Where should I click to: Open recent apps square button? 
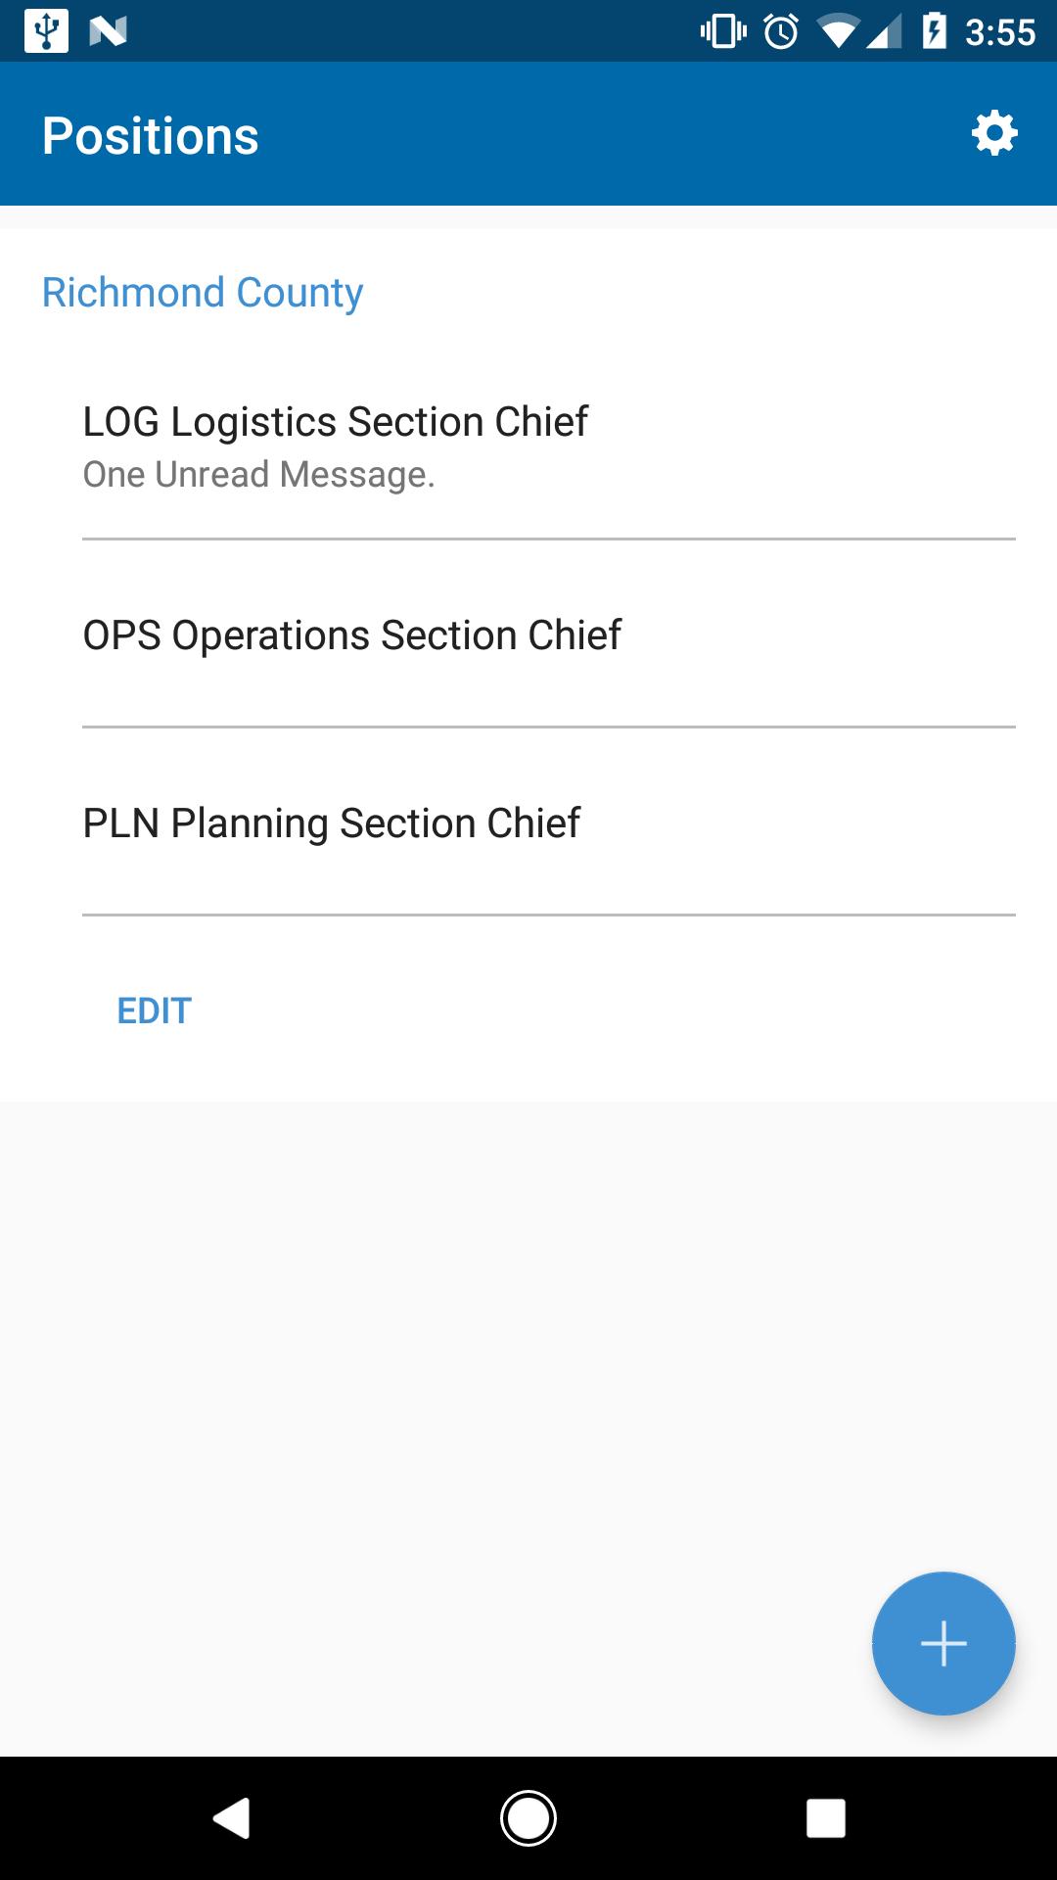point(825,1818)
